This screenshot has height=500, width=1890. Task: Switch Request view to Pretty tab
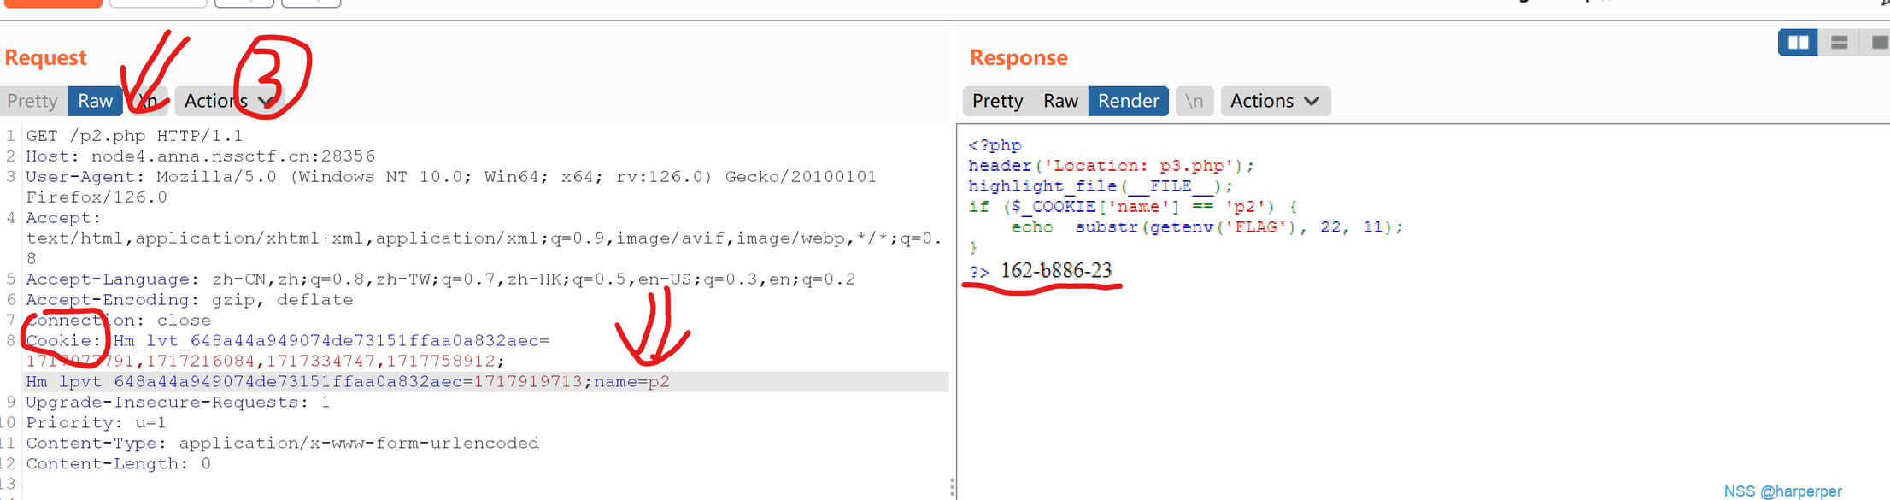32,101
